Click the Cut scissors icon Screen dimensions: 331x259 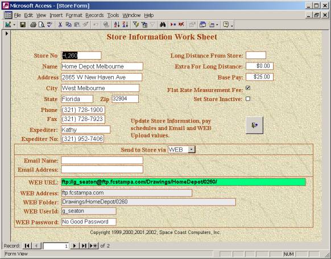click(60, 24)
